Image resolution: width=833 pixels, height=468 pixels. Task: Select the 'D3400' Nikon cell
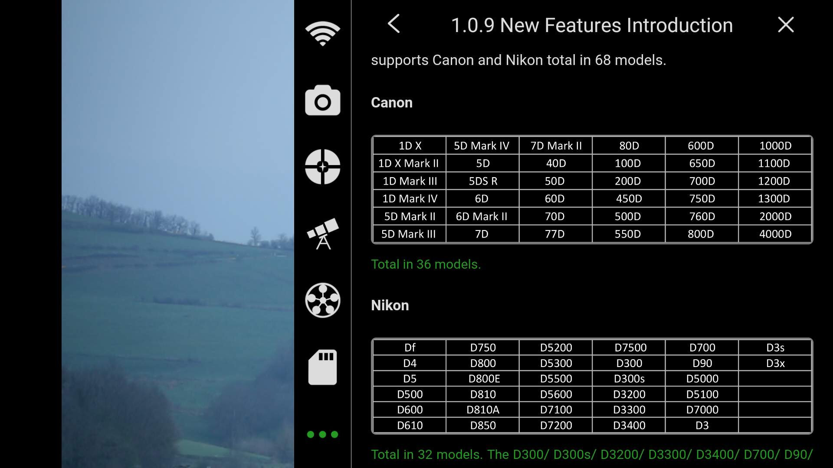click(629, 425)
